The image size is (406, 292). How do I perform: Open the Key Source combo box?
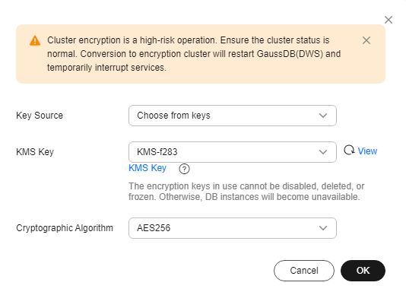point(233,116)
